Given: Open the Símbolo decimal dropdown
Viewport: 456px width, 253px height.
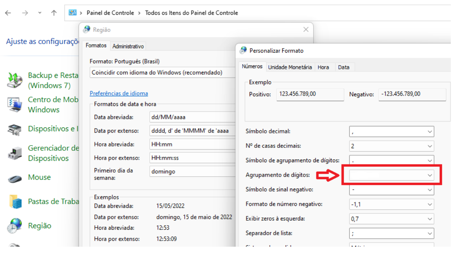Looking at the screenshot, I should [392, 132].
